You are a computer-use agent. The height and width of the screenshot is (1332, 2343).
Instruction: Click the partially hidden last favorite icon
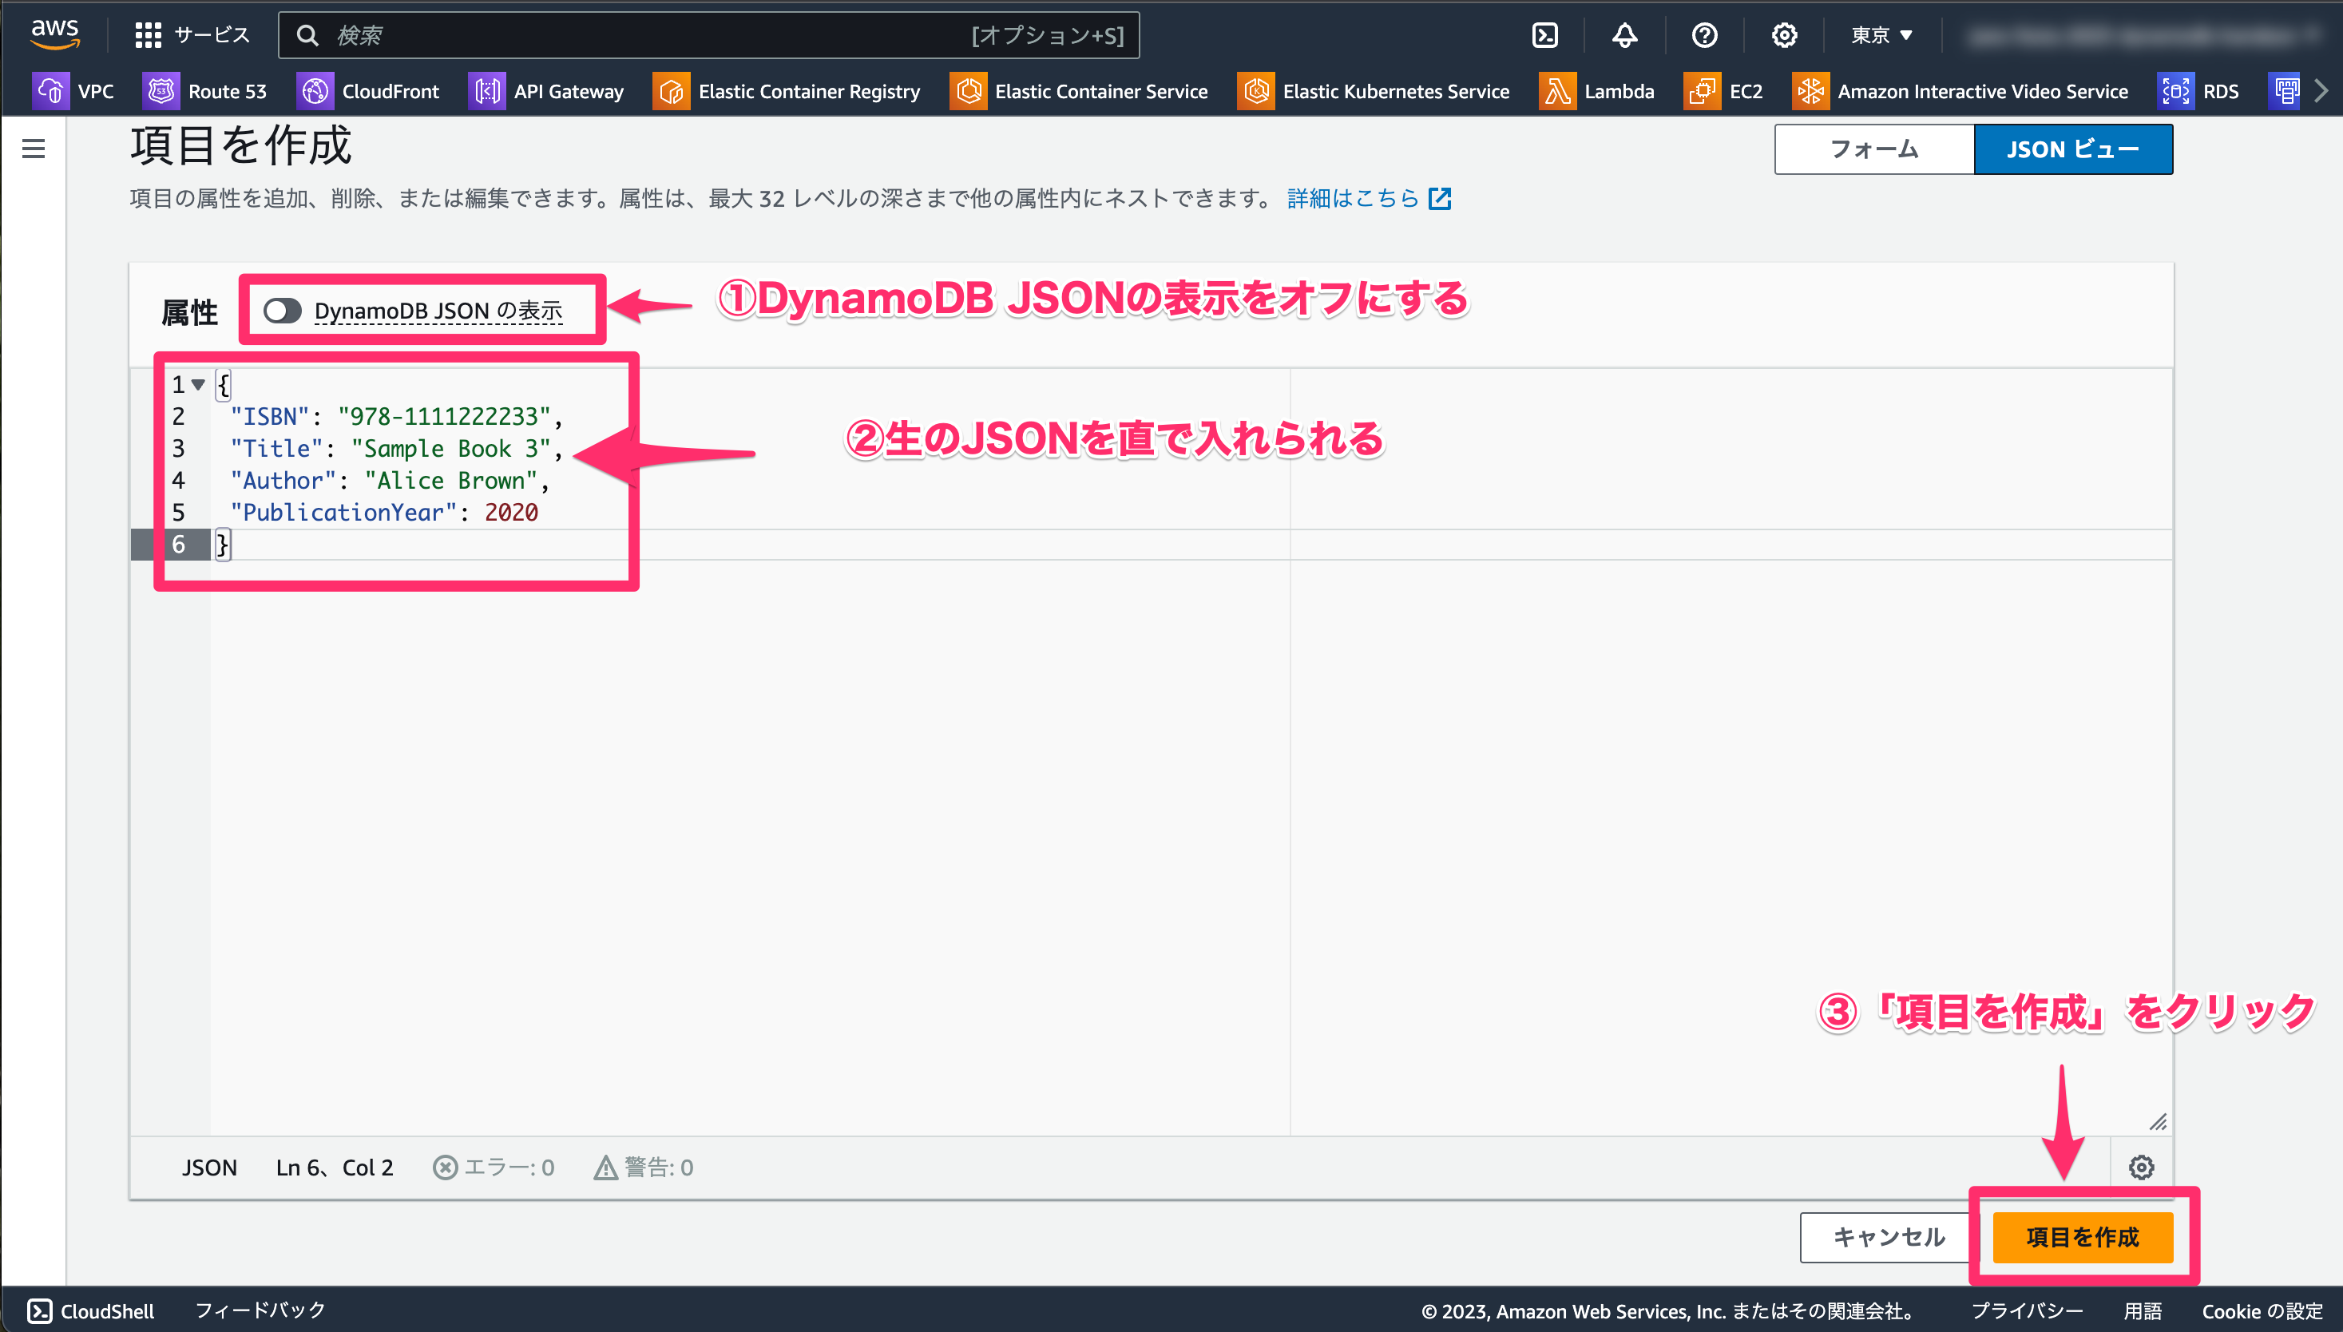click(x=2286, y=92)
